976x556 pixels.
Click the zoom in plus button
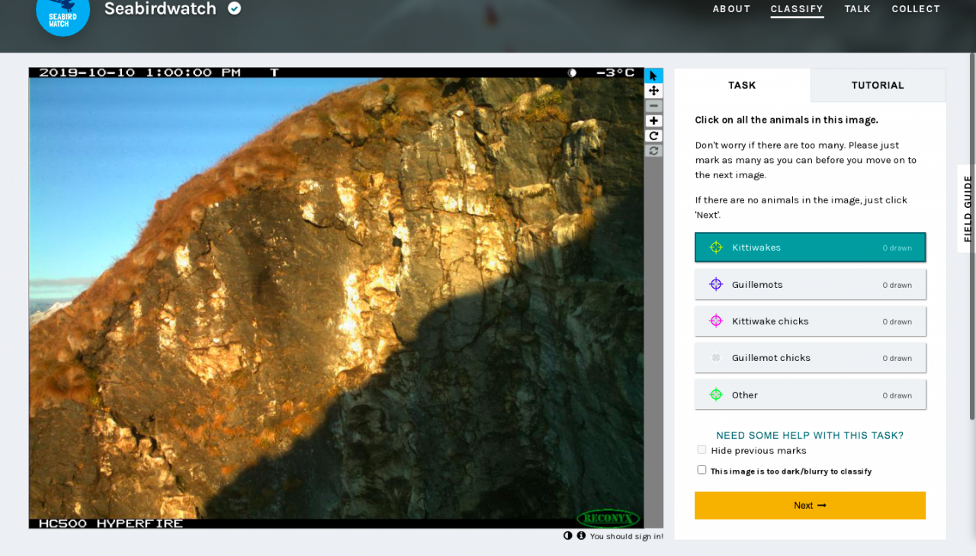[x=653, y=121]
